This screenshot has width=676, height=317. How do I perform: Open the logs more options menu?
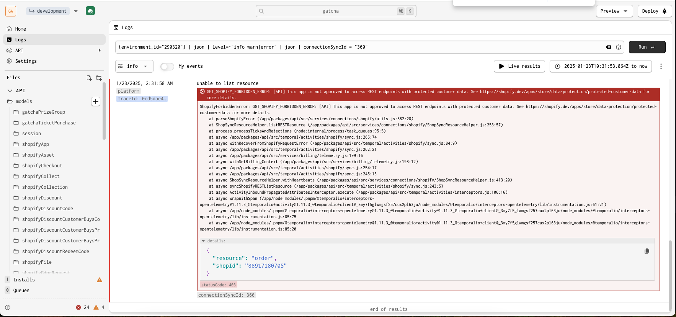(661, 66)
